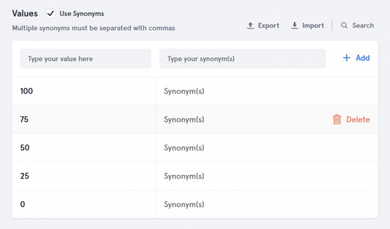
Task: Select the 100 value row
Action: (x=27, y=91)
